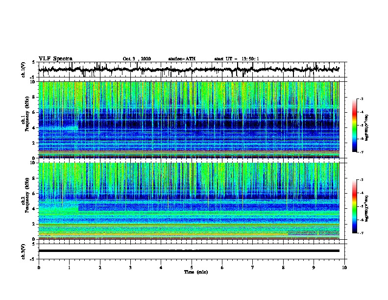Screen dimensions: 388x300
Task: Click the "ch.3(V)" axis label
Action: click(24, 251)
